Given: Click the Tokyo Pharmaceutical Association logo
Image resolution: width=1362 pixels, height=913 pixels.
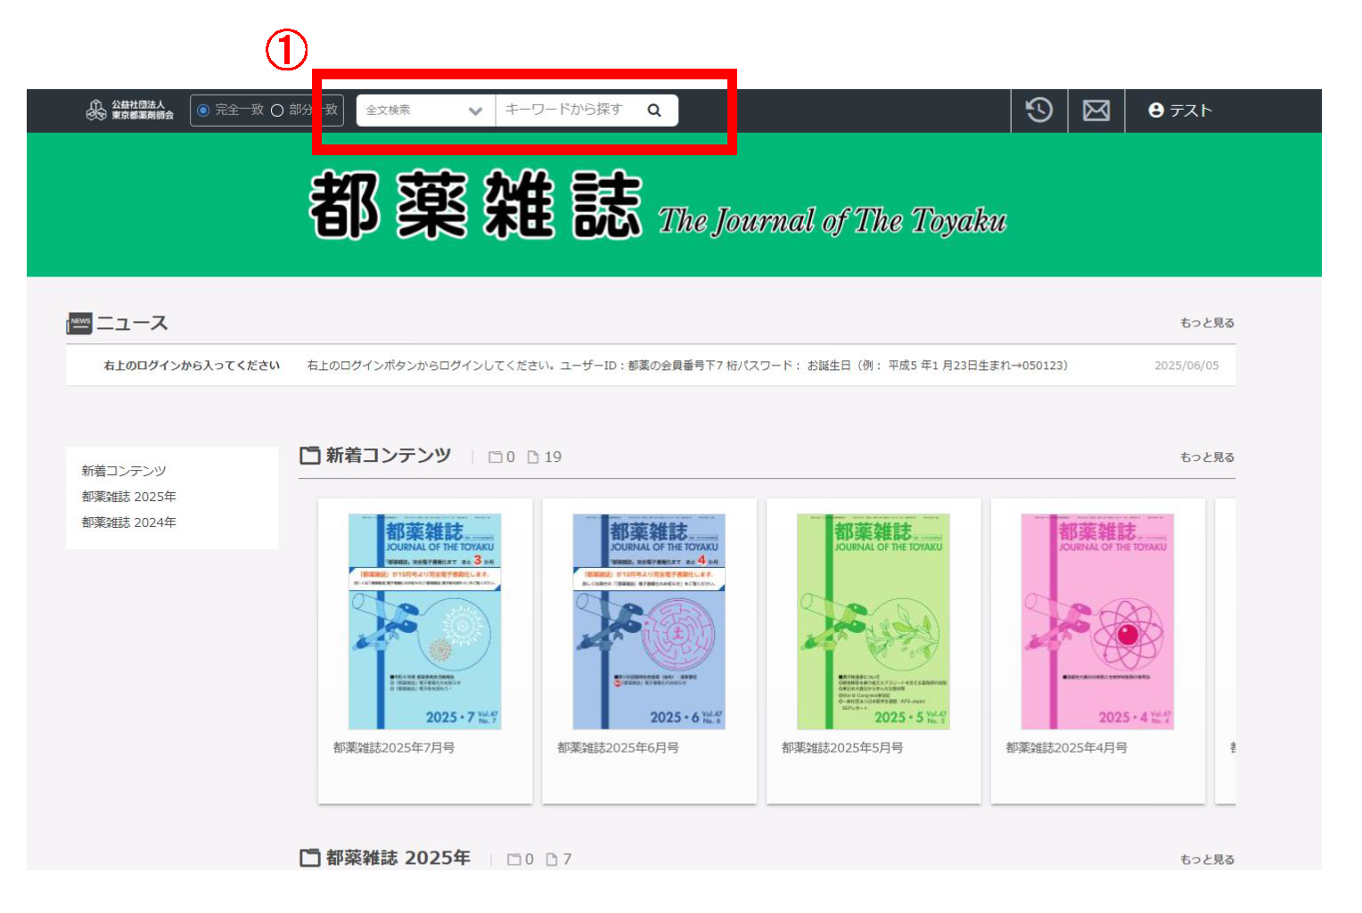Looking at the screenshot, I should (130, 111).
